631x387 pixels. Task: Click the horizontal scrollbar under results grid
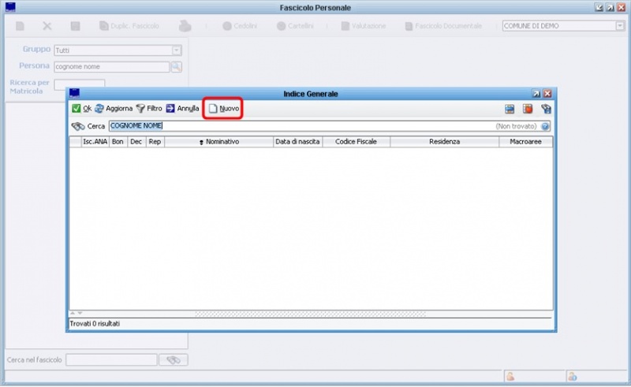[x=310, y=314]
